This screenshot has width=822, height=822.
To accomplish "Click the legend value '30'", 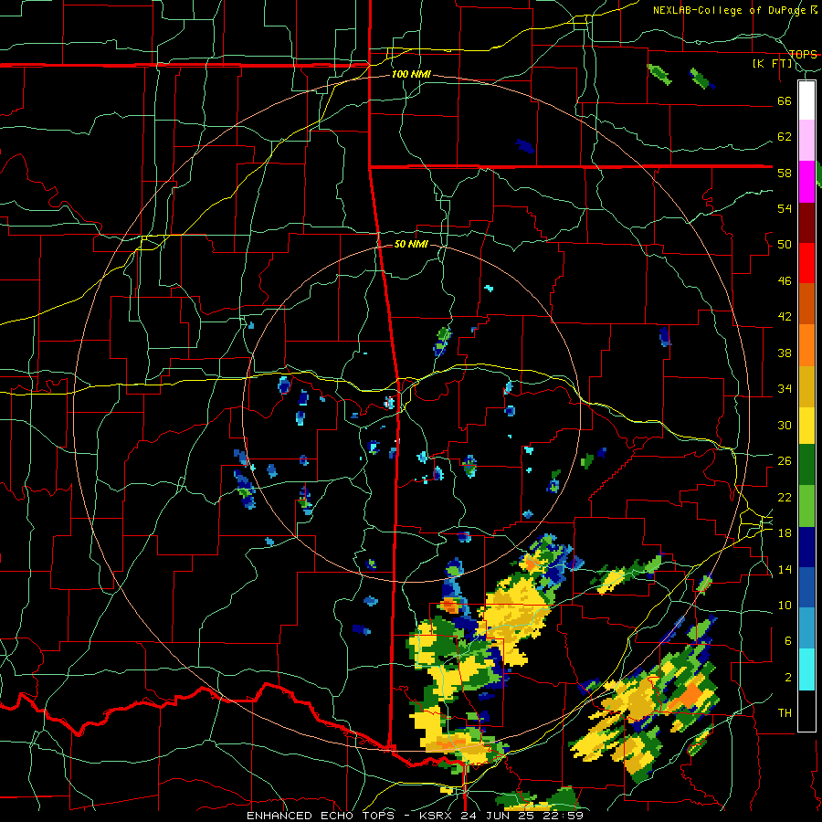I will pos(785,425).
